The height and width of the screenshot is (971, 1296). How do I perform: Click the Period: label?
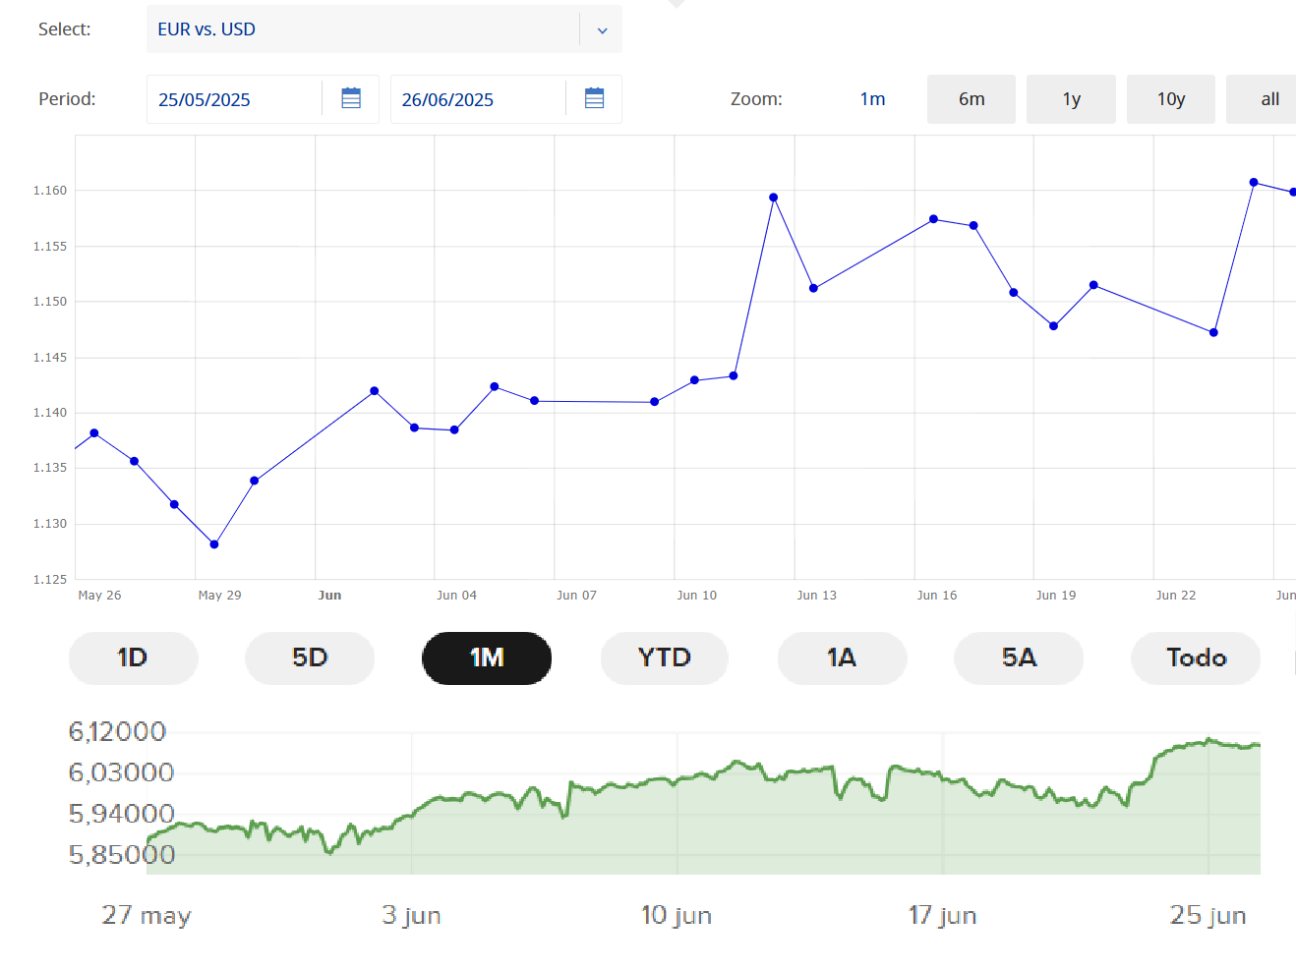[x=67, y=99]
